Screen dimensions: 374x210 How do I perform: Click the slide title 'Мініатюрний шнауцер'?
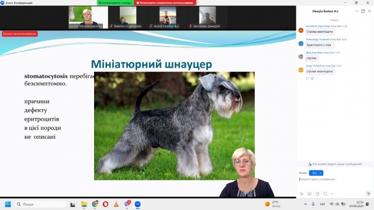pos(151,64)
